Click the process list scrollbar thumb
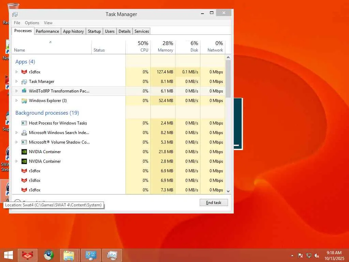Image resolution: width=349 pixels, height=262 pixels. pyautogui.click(x=228, y=79)
